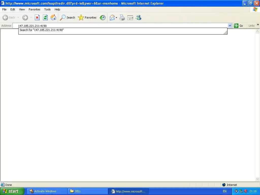The image size is (260, 195).
Task: Open the Address bar dropdown arrow
Action: [x=230, y=26]
